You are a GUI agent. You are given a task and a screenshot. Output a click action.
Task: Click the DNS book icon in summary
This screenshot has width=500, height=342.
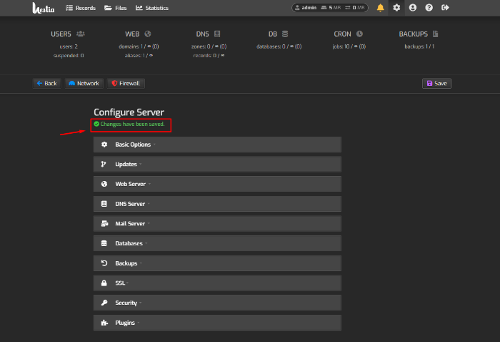(217, 34)
